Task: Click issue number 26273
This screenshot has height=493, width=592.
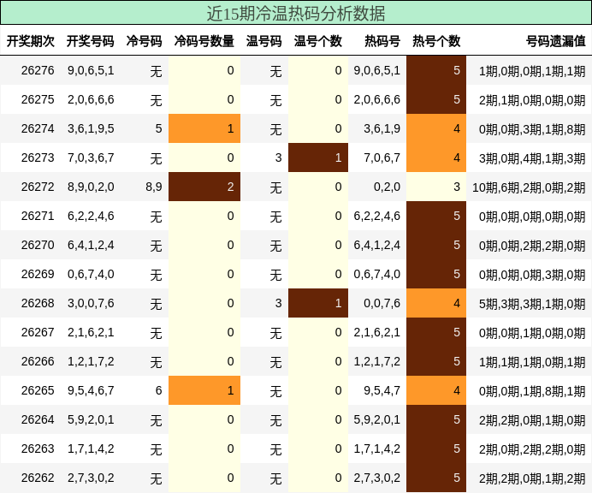Action: click(x=38, y=157)
